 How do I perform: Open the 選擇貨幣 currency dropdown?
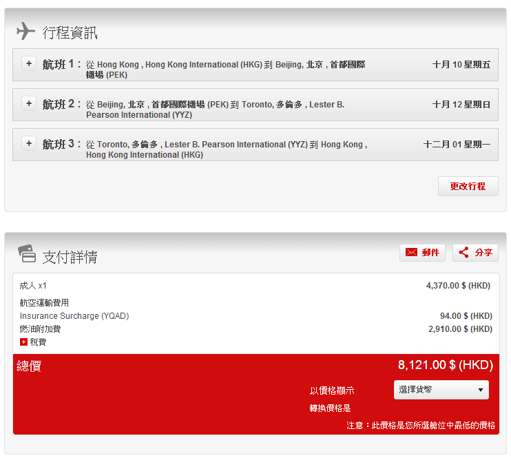pos(441,390)
